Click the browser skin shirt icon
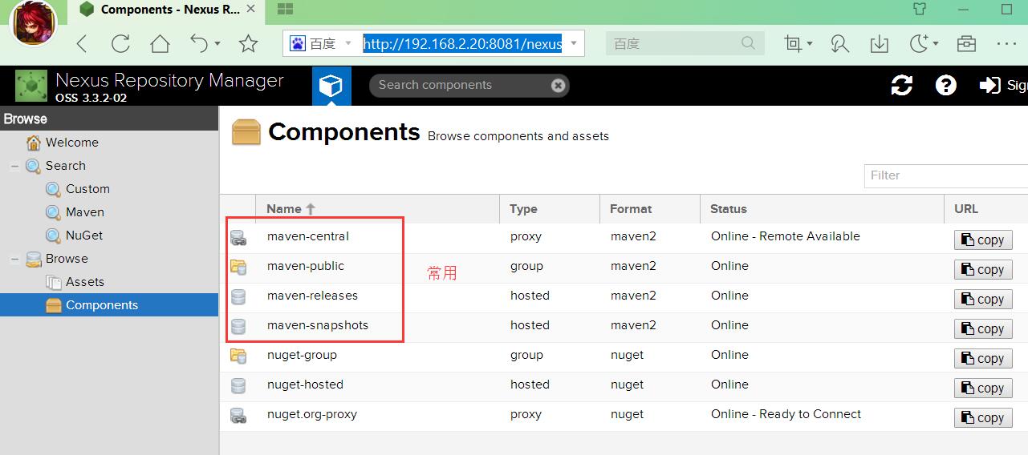This screenshot has height=455, width=1028. pos(920,10)
